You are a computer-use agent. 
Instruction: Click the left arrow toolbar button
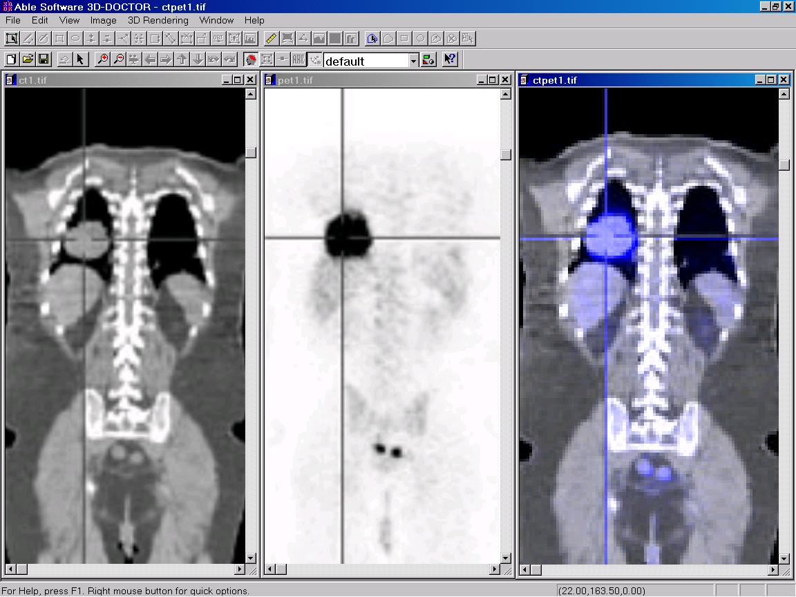tap(150, 59)
